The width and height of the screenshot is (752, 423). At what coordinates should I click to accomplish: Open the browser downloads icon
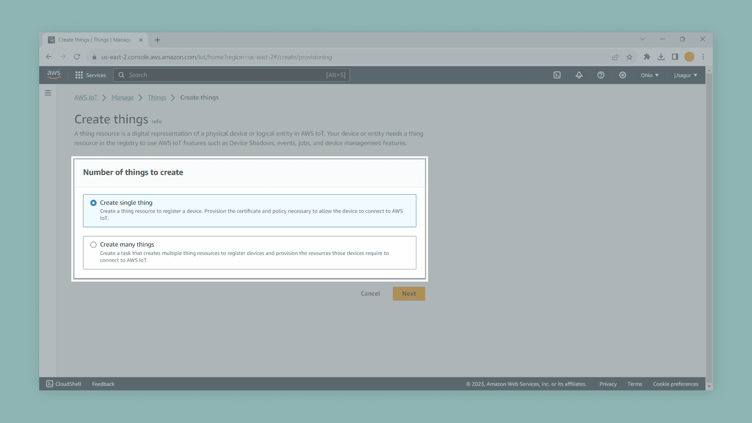point(661,57)
